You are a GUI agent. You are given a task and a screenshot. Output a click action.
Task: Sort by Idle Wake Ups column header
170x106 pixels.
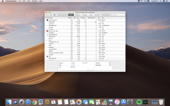pos(92,18)
